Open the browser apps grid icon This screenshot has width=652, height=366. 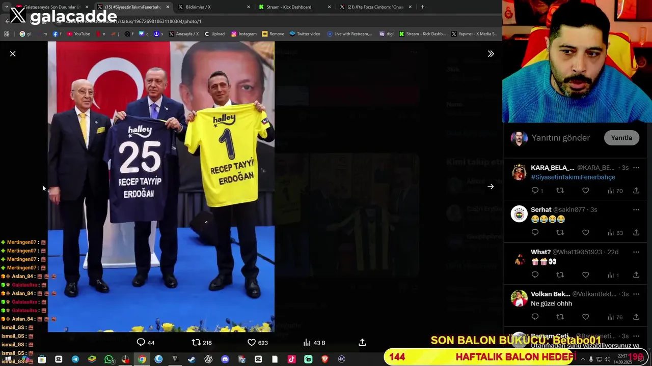(x=7, y=34)
